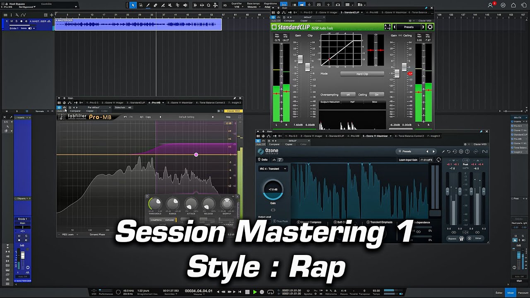Open the Mixer tab at bottom right
530x298 pixels.
pos(511,293)
